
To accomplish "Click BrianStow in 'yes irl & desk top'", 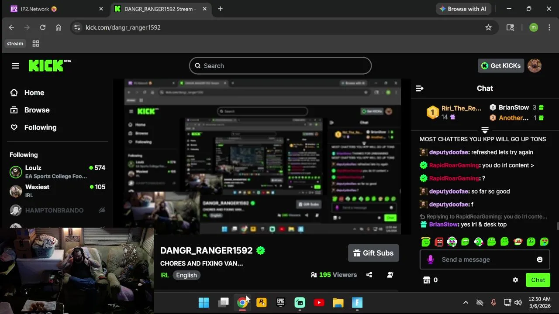I will (x=444, y=224).
